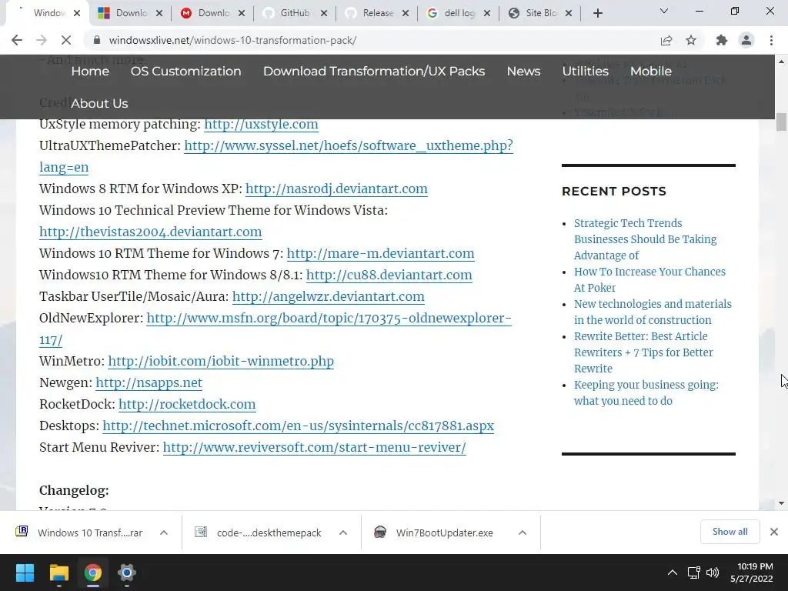Open Strategic Tech Trends recent post
Screen dimensions: 788x591
click(x=646, y=239)
